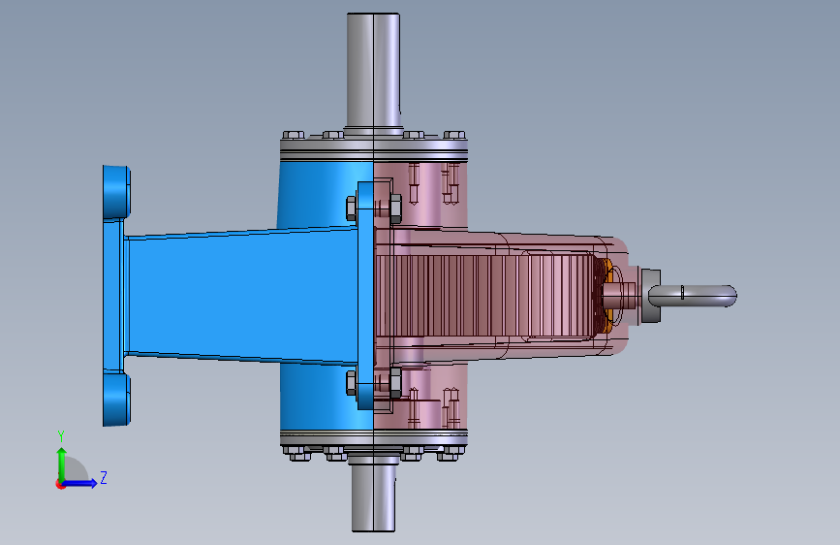
Task: Select the leftmost bolt on top cover
Action: [x=293, y=135]
